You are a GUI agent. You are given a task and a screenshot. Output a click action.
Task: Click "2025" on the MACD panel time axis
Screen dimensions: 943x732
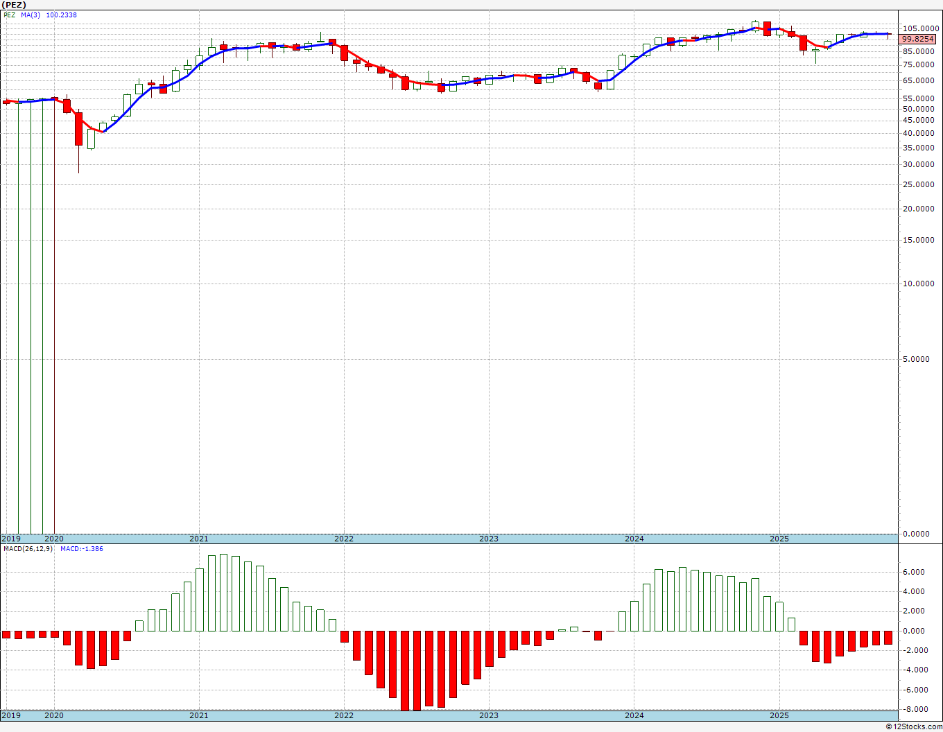tap(779, 715)
